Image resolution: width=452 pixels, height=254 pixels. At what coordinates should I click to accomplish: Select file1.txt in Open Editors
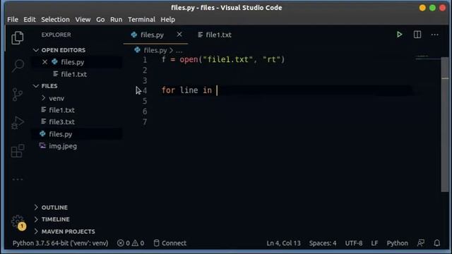73,74
